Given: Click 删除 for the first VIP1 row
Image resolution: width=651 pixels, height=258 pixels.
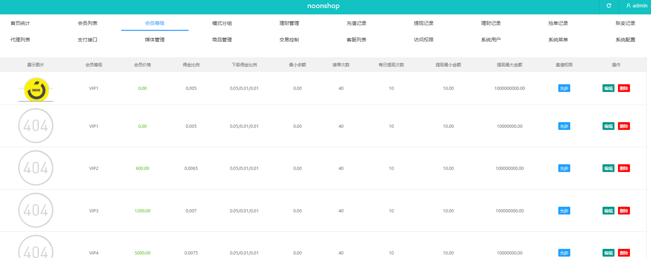Looking at the screenshot, I should 624,88.
